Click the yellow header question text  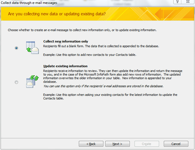coord(57,14)
